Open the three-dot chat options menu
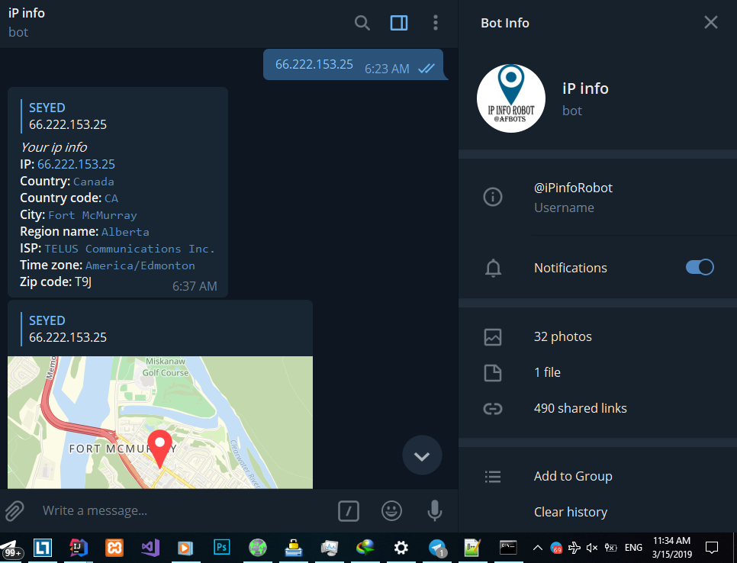737x563 pixels. tap(435, 23)
